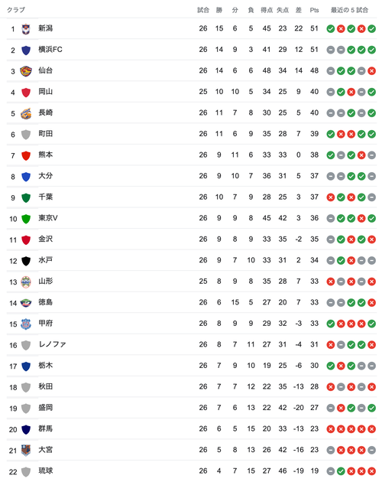Viewport: 382px width, 482px height.
Task: Click the 徳島 club logo
Action: [26, 303]
